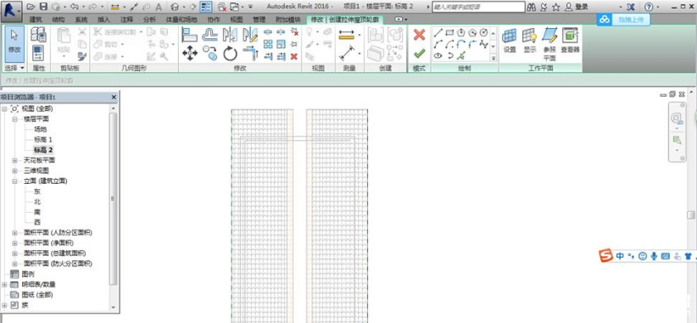Toggle Thin Lines in quick access toolbar

(206, 7)
